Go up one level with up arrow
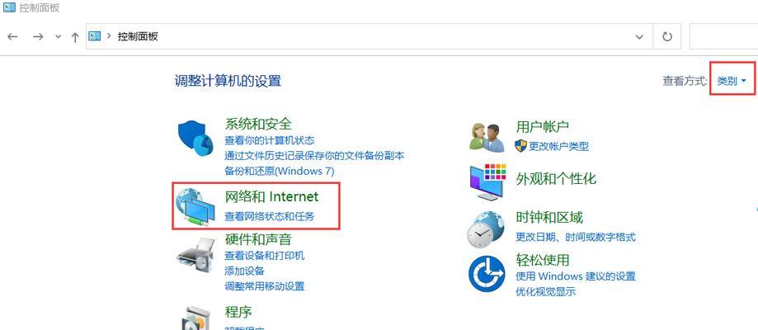 pyautogui.click(x=75, y=37)
